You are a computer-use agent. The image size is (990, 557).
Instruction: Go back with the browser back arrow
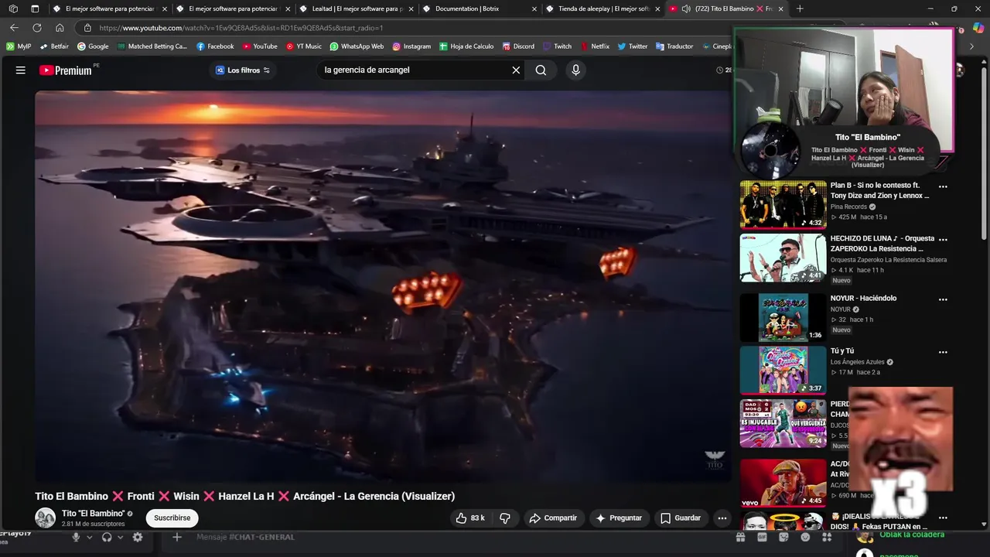[14, 27]
